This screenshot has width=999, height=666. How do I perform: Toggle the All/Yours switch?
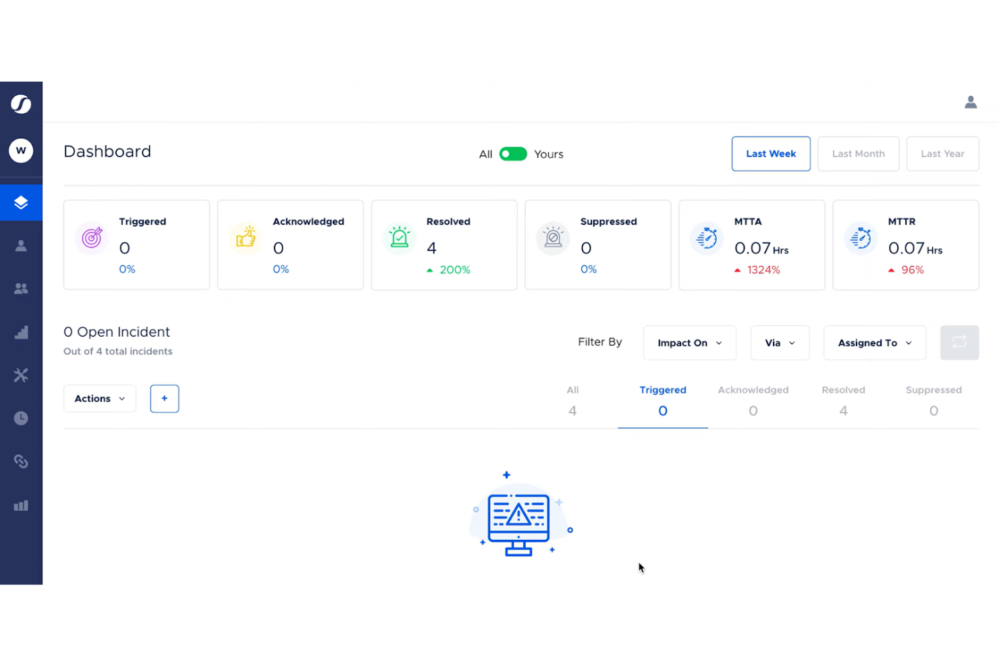click(513, 154)
